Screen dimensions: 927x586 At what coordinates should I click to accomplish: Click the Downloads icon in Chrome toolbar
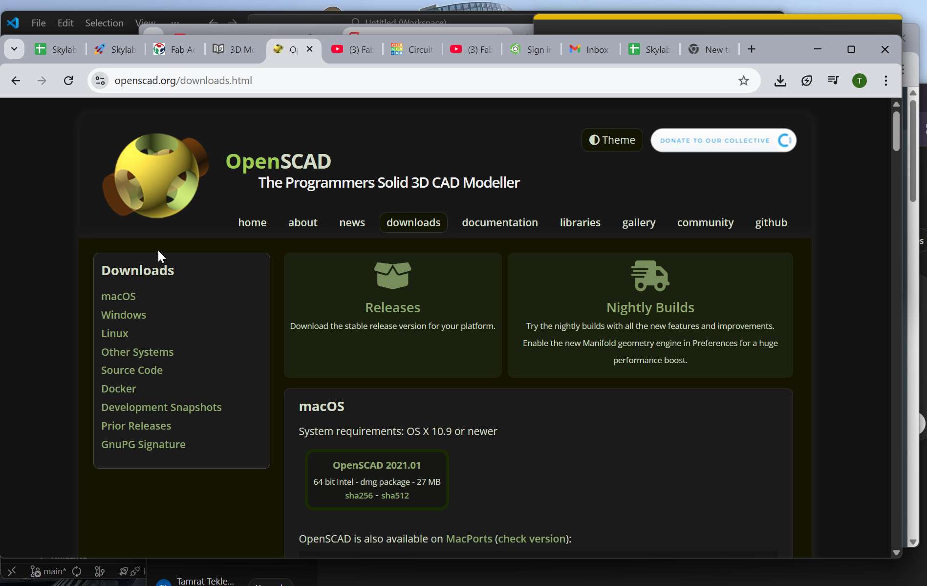(x=780, y=81)
